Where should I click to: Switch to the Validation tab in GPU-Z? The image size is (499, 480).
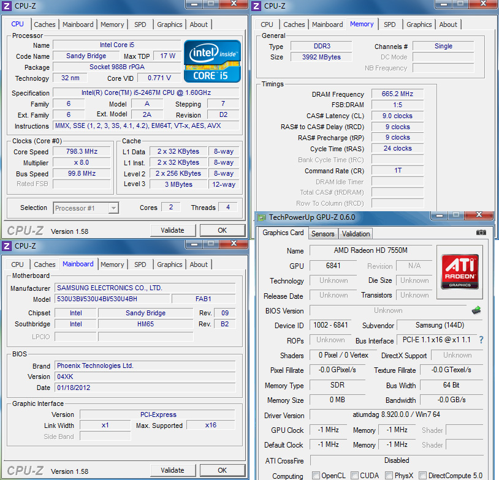(x=356, y=233)
